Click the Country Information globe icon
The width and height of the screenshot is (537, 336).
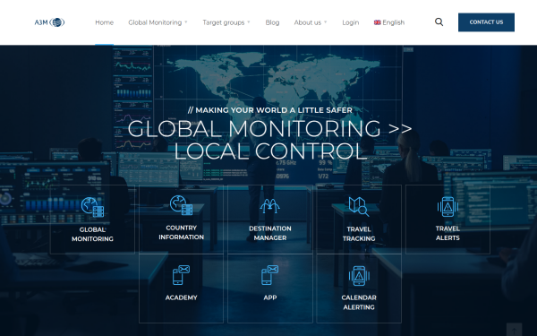181,205
